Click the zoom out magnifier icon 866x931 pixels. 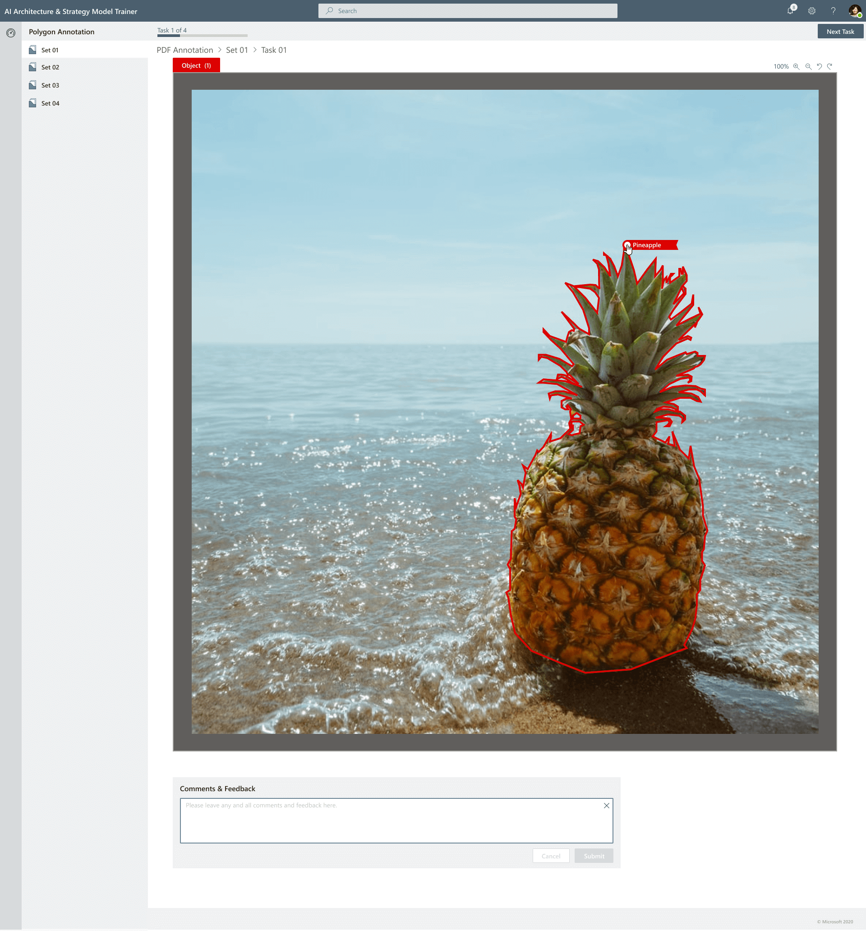[x=808, y=66]
